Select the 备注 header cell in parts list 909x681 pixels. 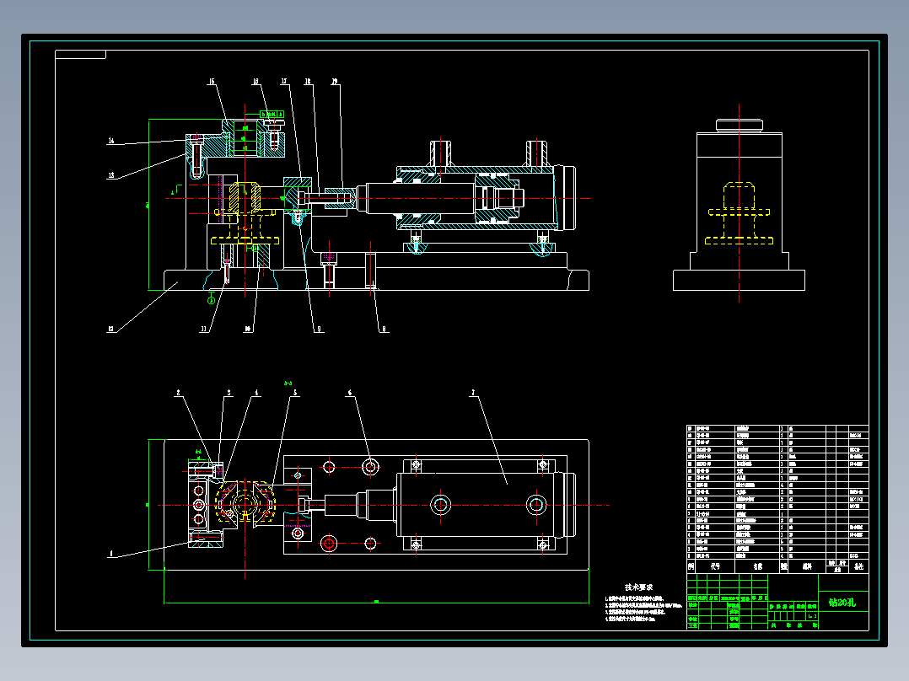(x=858, y=566)
